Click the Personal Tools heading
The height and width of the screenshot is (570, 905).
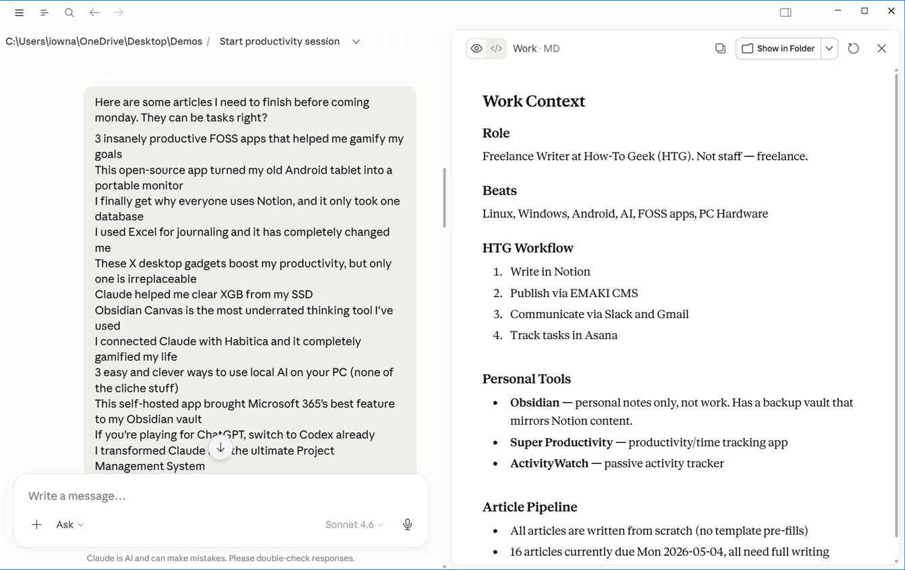click(x=526, y=379)
